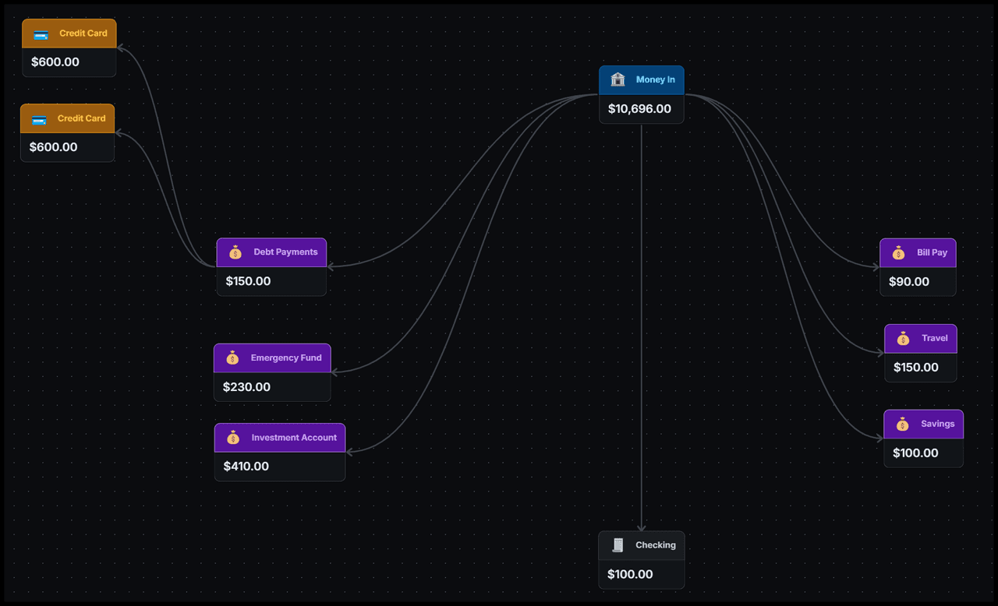998x606 pixels.
Task: Click the Investment Account money bag icon
Action: tap(233, 438)
